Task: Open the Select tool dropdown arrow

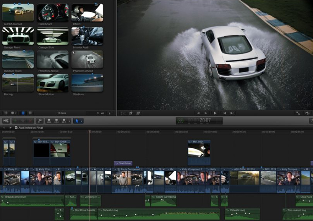Action: click(x=82, y=121)
